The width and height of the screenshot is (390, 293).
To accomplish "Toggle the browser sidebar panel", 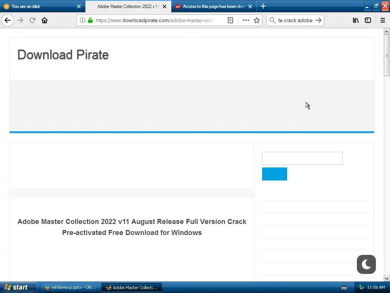I will pos(368,20).
